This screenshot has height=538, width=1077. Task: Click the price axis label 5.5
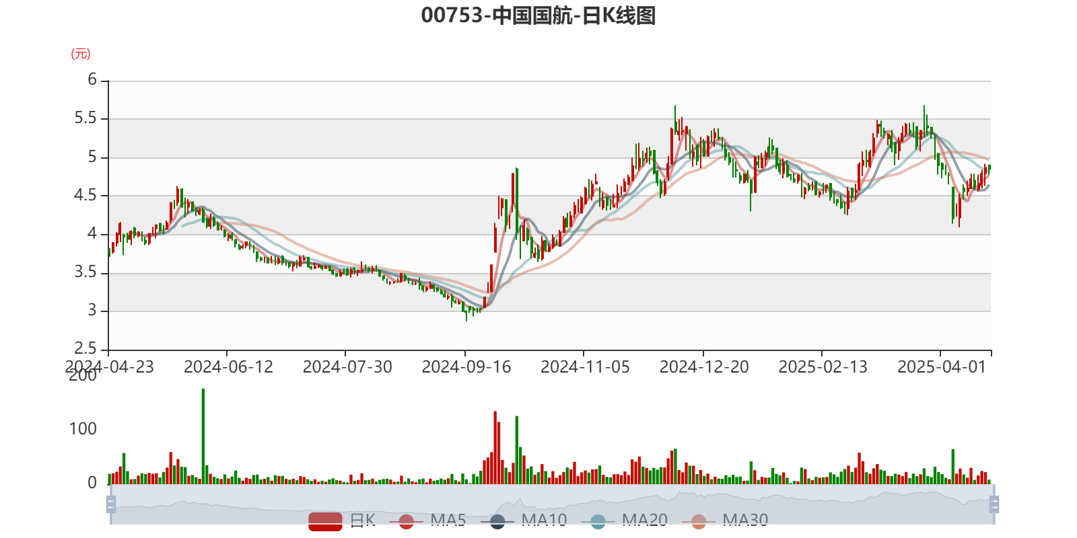pos(85,118)
